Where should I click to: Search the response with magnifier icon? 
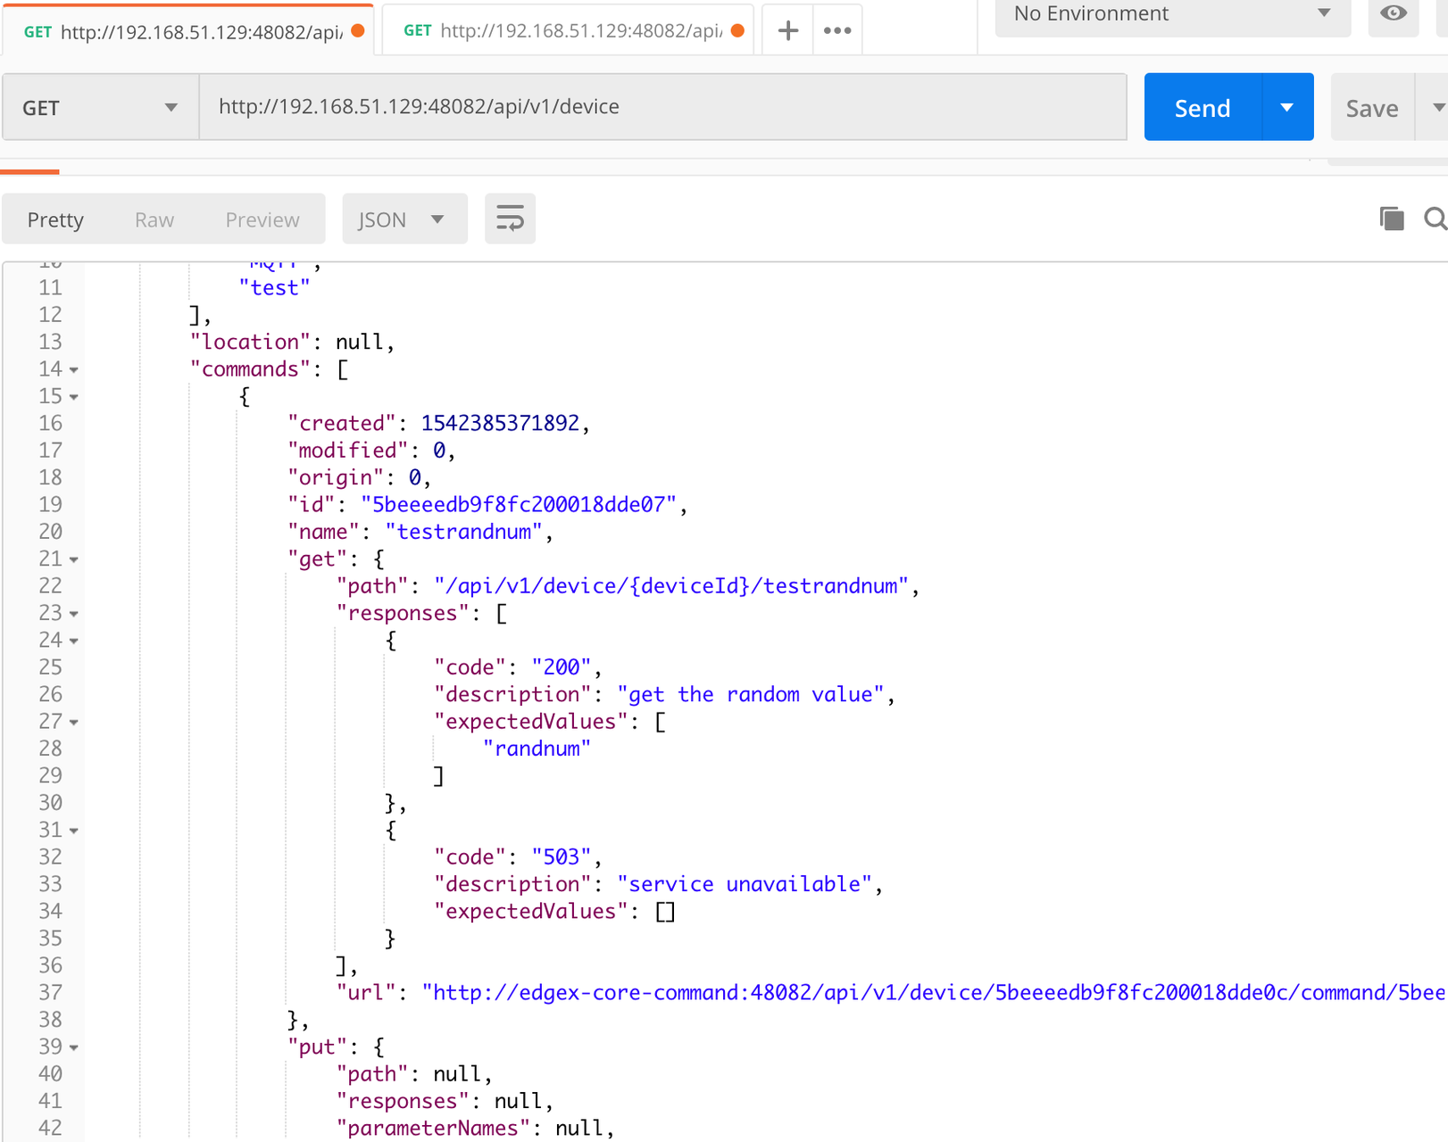tap(1435, 219)
